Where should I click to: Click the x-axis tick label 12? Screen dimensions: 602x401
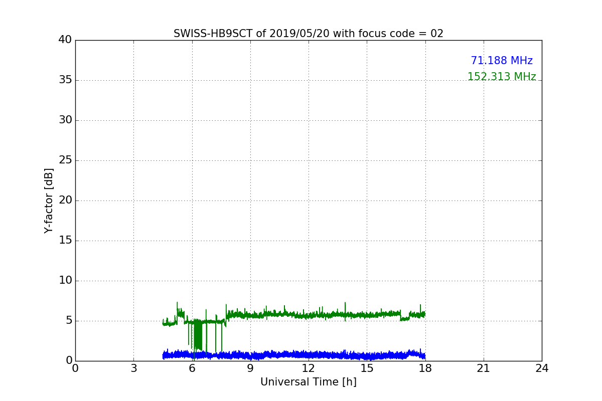coord(309,368)
